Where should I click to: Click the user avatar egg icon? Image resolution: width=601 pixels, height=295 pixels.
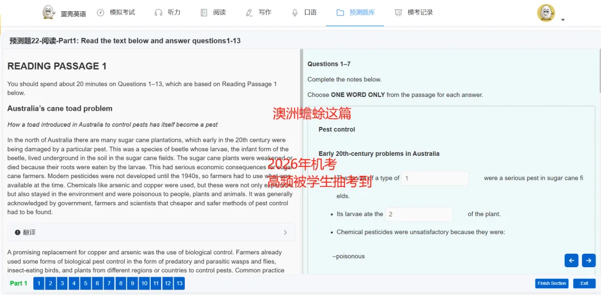tap(546, 13)
